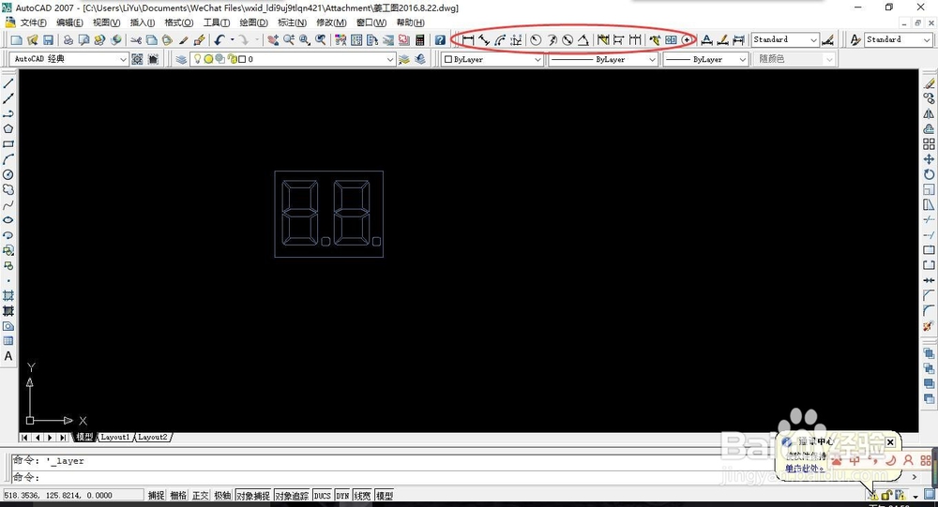Select the Hatch tool in the Draw toolbar

point(8,295)
